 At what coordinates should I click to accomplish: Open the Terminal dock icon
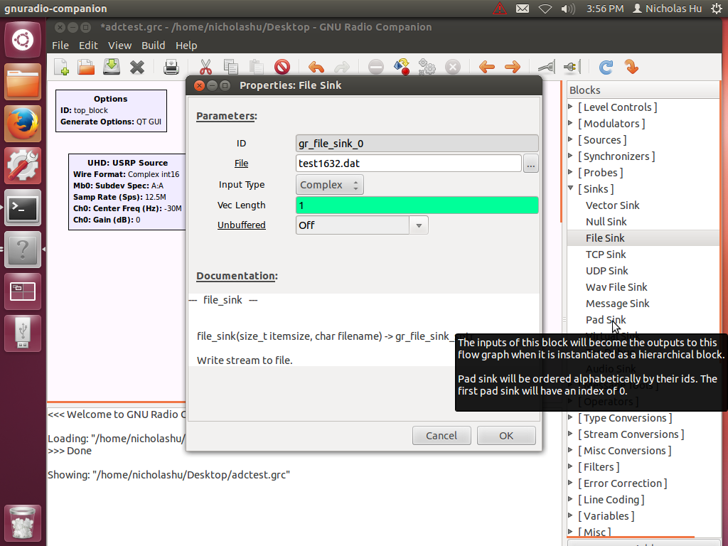[x=23, y=208]
